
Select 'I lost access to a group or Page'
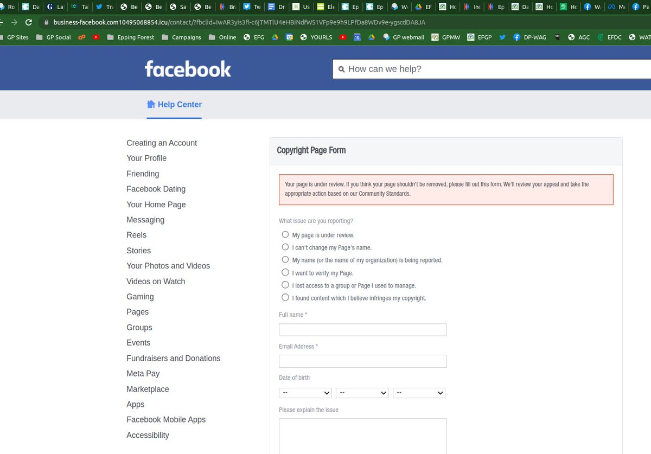285,285
